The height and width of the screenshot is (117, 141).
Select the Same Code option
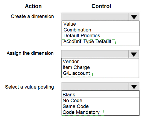click(100, 107)
